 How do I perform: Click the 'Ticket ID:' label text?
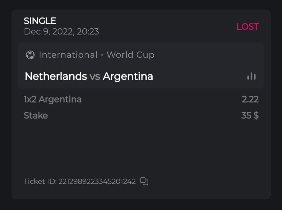(x=40, y=181)
